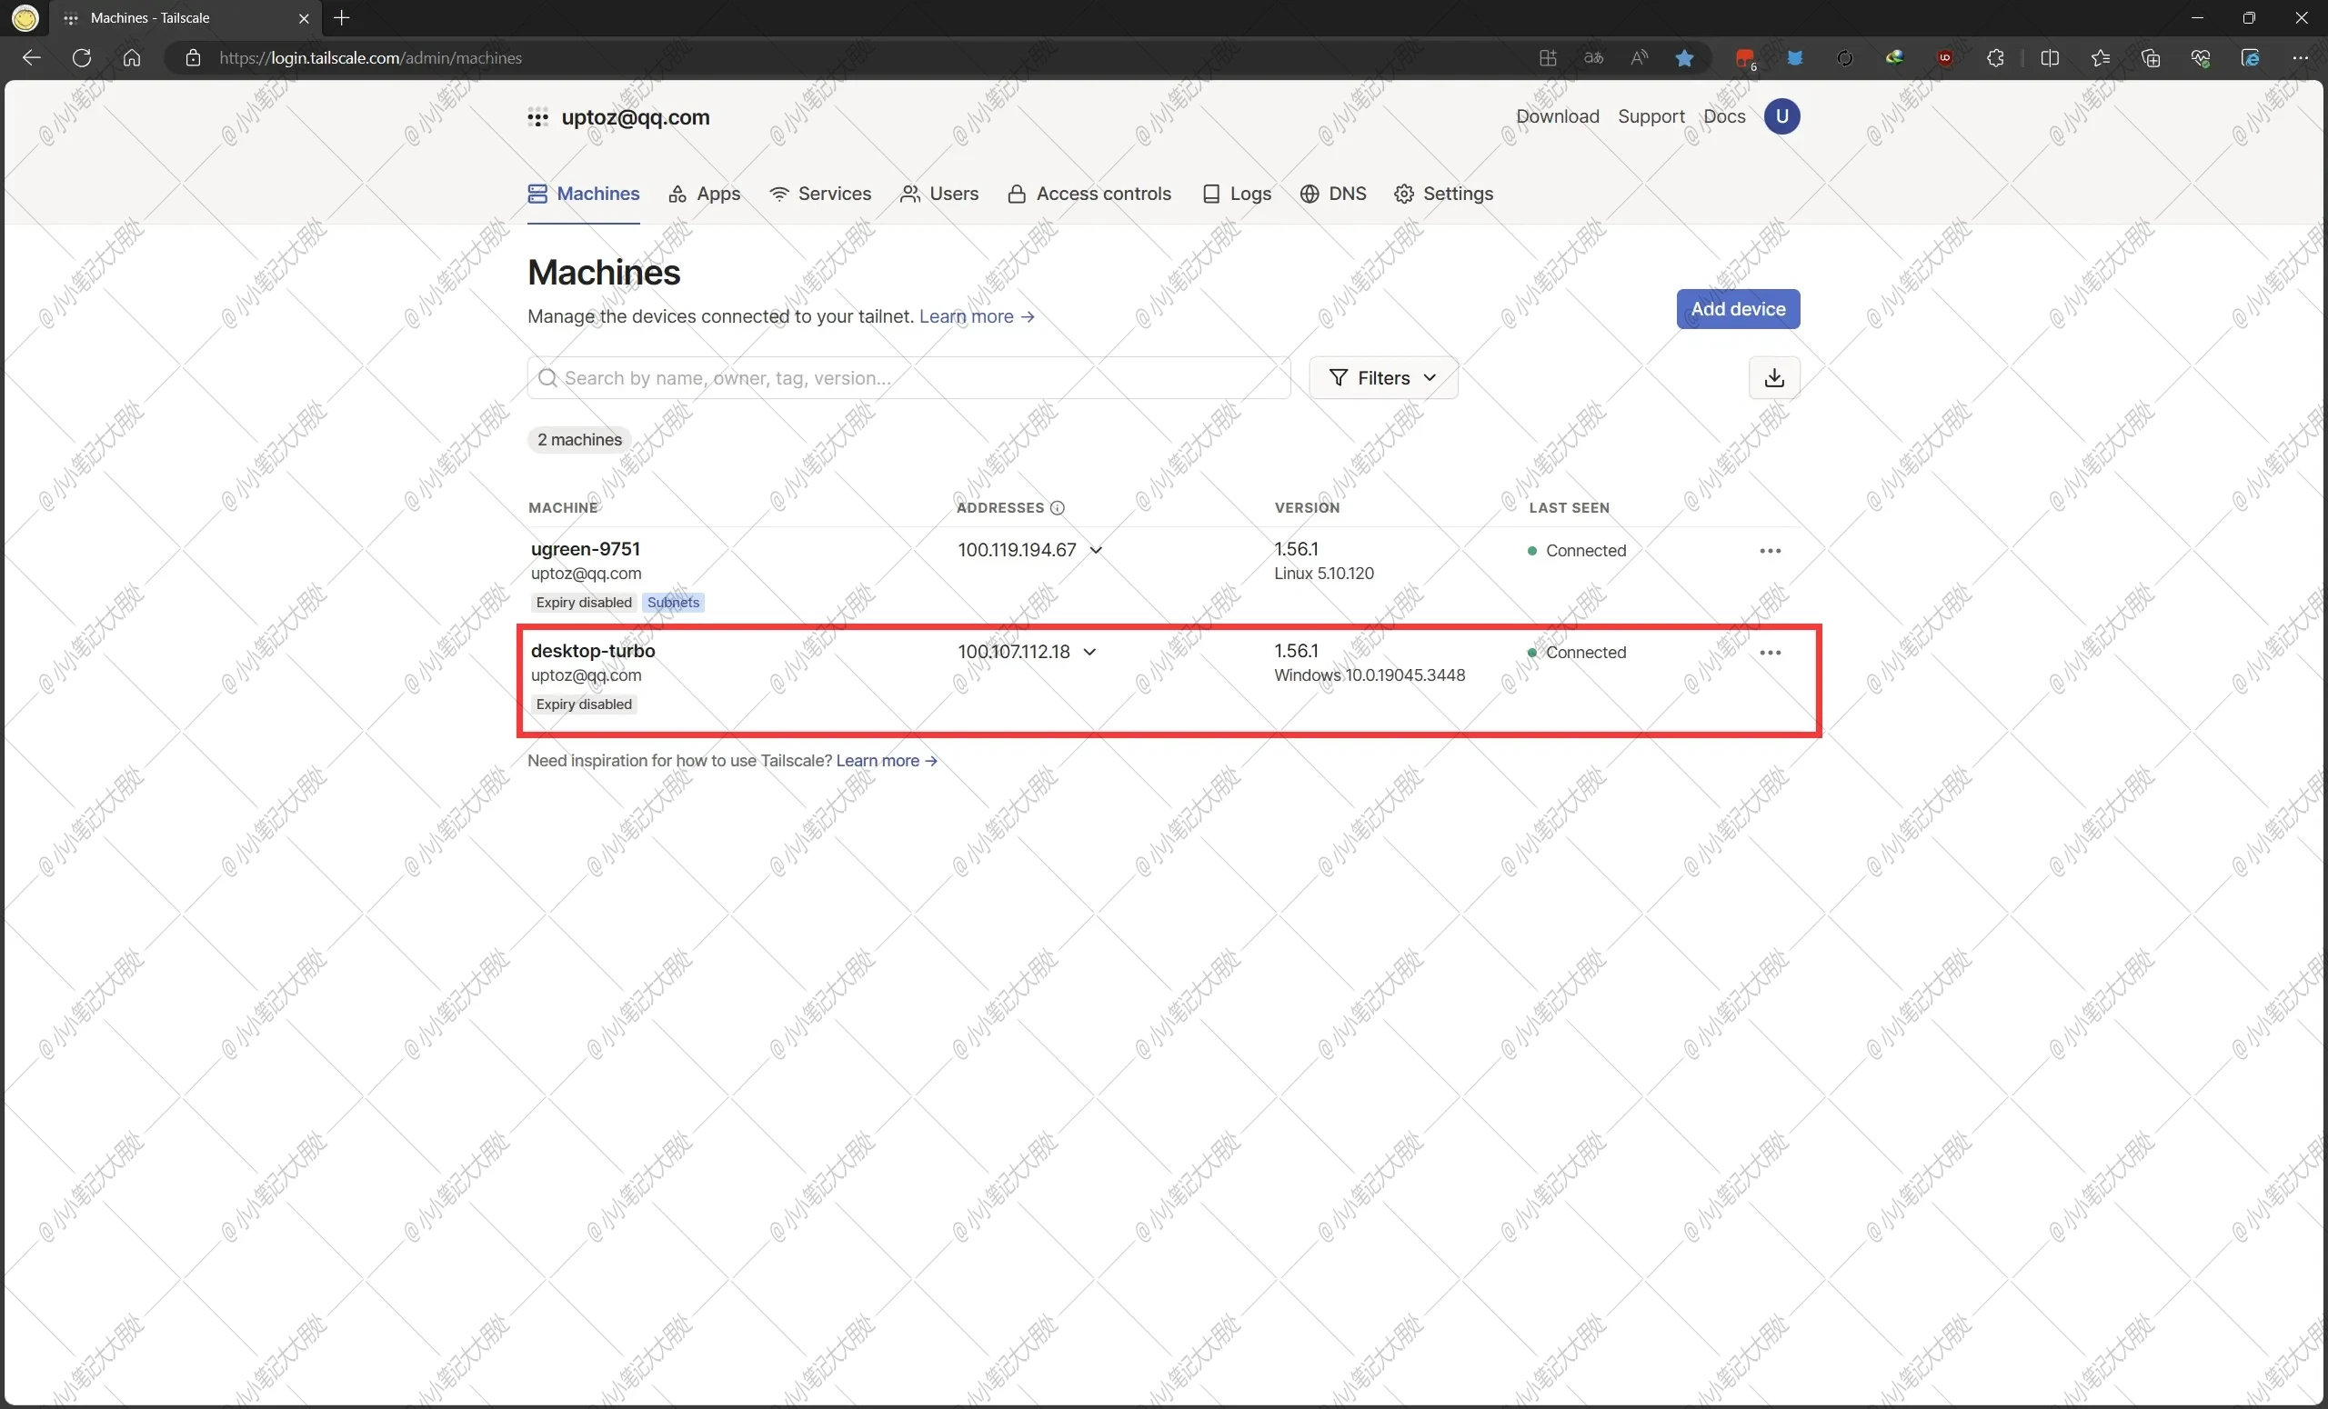This screenshot has height=1409, width=2328.
Task: Open the Edge sidebar icon
Action: pyautogui.click(x=2251, y=57)
